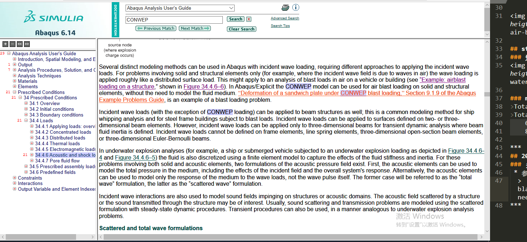The image size is (527, 242).
Task: Collapse chapter 34 Prescribed Conditions
Action: (20, 98)
